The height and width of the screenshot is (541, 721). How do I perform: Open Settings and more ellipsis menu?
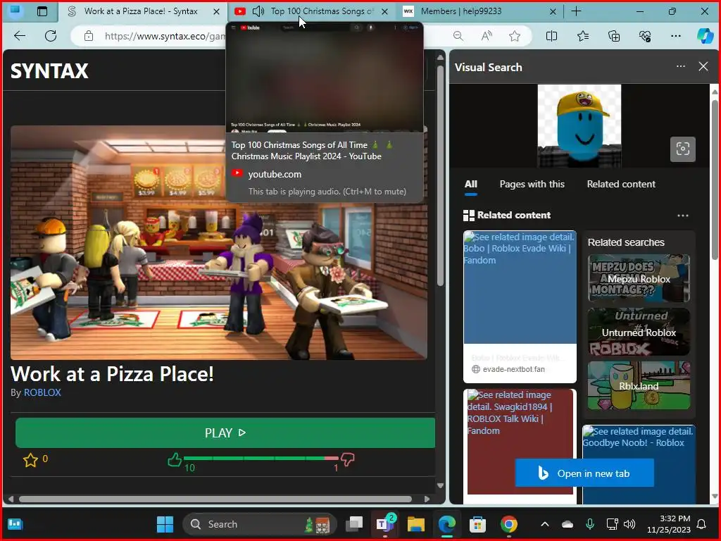click(x=675, y=36)
